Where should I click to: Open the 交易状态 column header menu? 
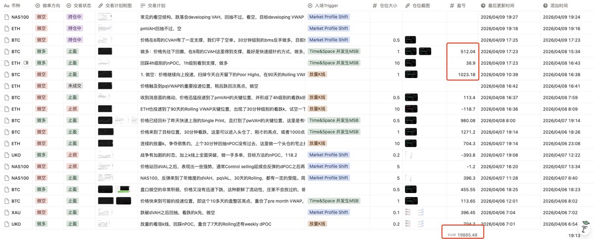tap(79, 5)
